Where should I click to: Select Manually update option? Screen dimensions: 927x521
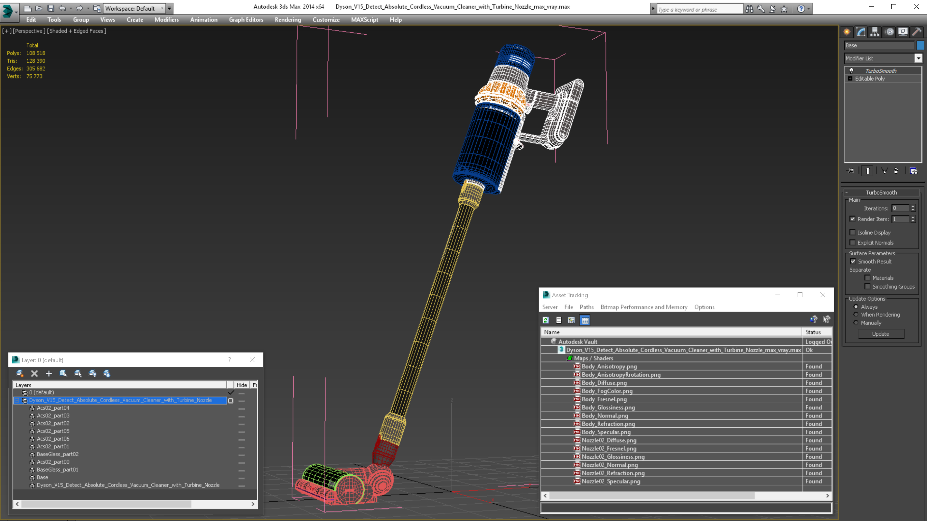[x=856, y=323]
